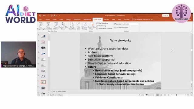Select slide 14 thumbnail

[43, 88]
